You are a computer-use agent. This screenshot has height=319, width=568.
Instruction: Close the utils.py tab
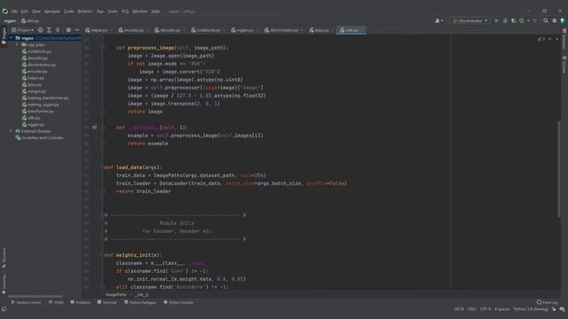(x=362, y=30)
